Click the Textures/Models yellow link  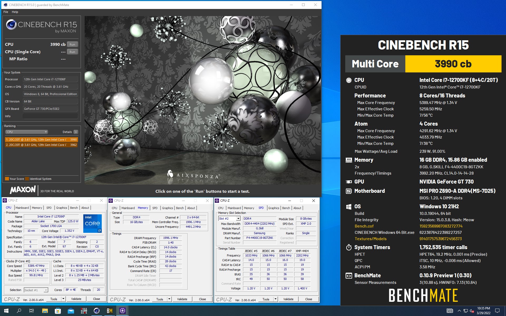tap(371, 239)
